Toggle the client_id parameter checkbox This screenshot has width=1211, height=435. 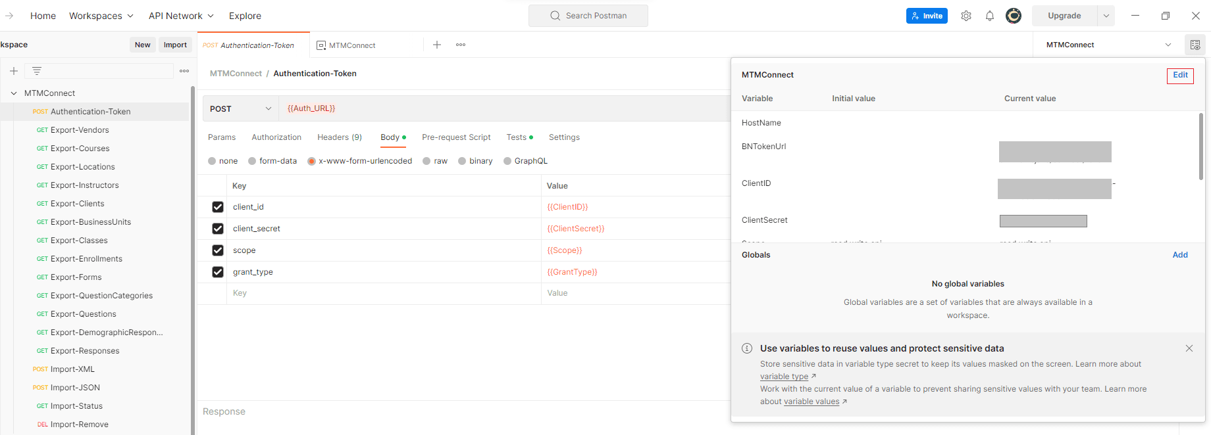pos(218,207)
